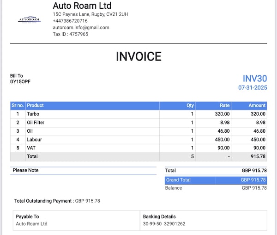Screen dimensions: 277x235
Task: Click the autoroam.info@gmail.com email address
Action: [81, 27]
